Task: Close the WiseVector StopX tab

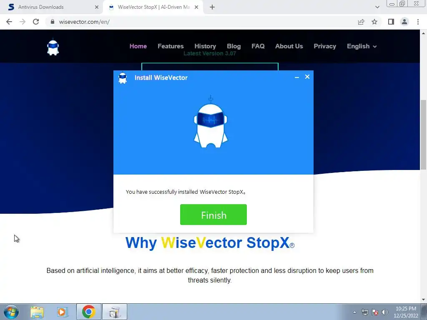Action: tap(196, 7)
